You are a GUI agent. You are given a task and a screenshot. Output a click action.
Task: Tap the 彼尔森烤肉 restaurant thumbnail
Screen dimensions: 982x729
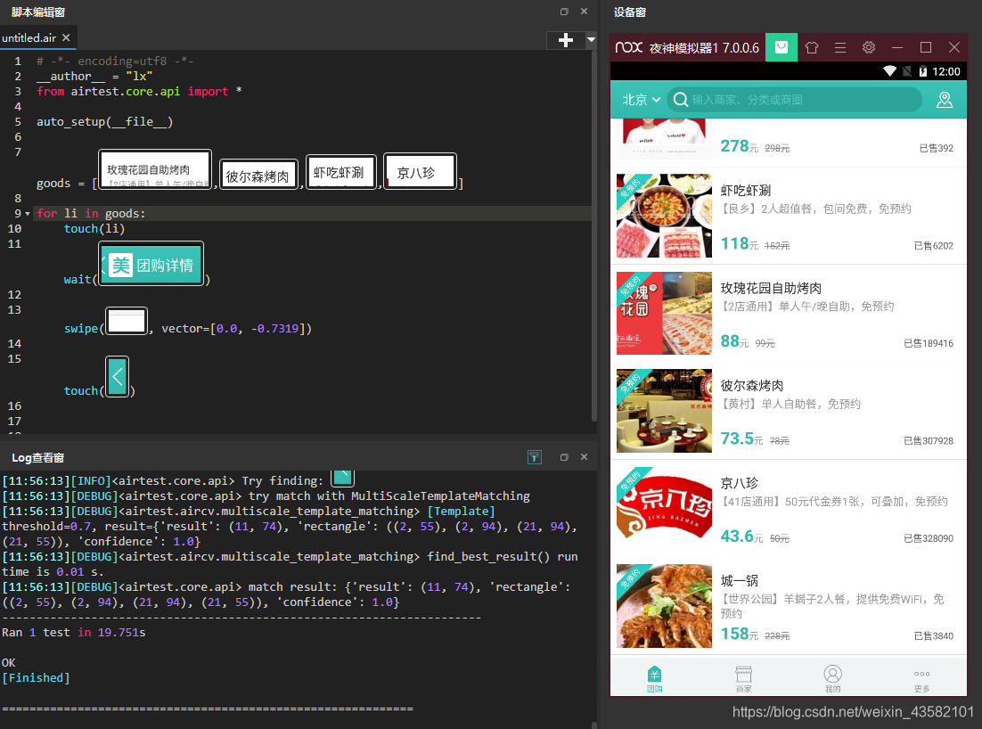pos(664,411)
